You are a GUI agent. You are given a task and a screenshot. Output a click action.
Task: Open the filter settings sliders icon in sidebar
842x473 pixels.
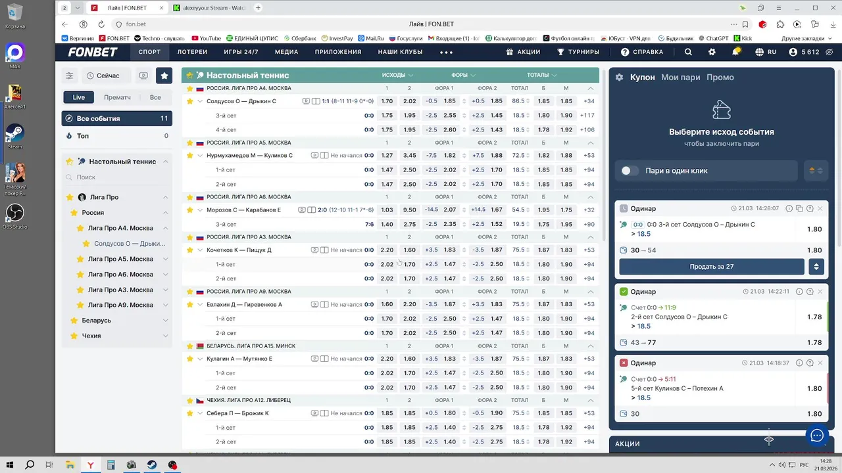click(x=69, y=76)
